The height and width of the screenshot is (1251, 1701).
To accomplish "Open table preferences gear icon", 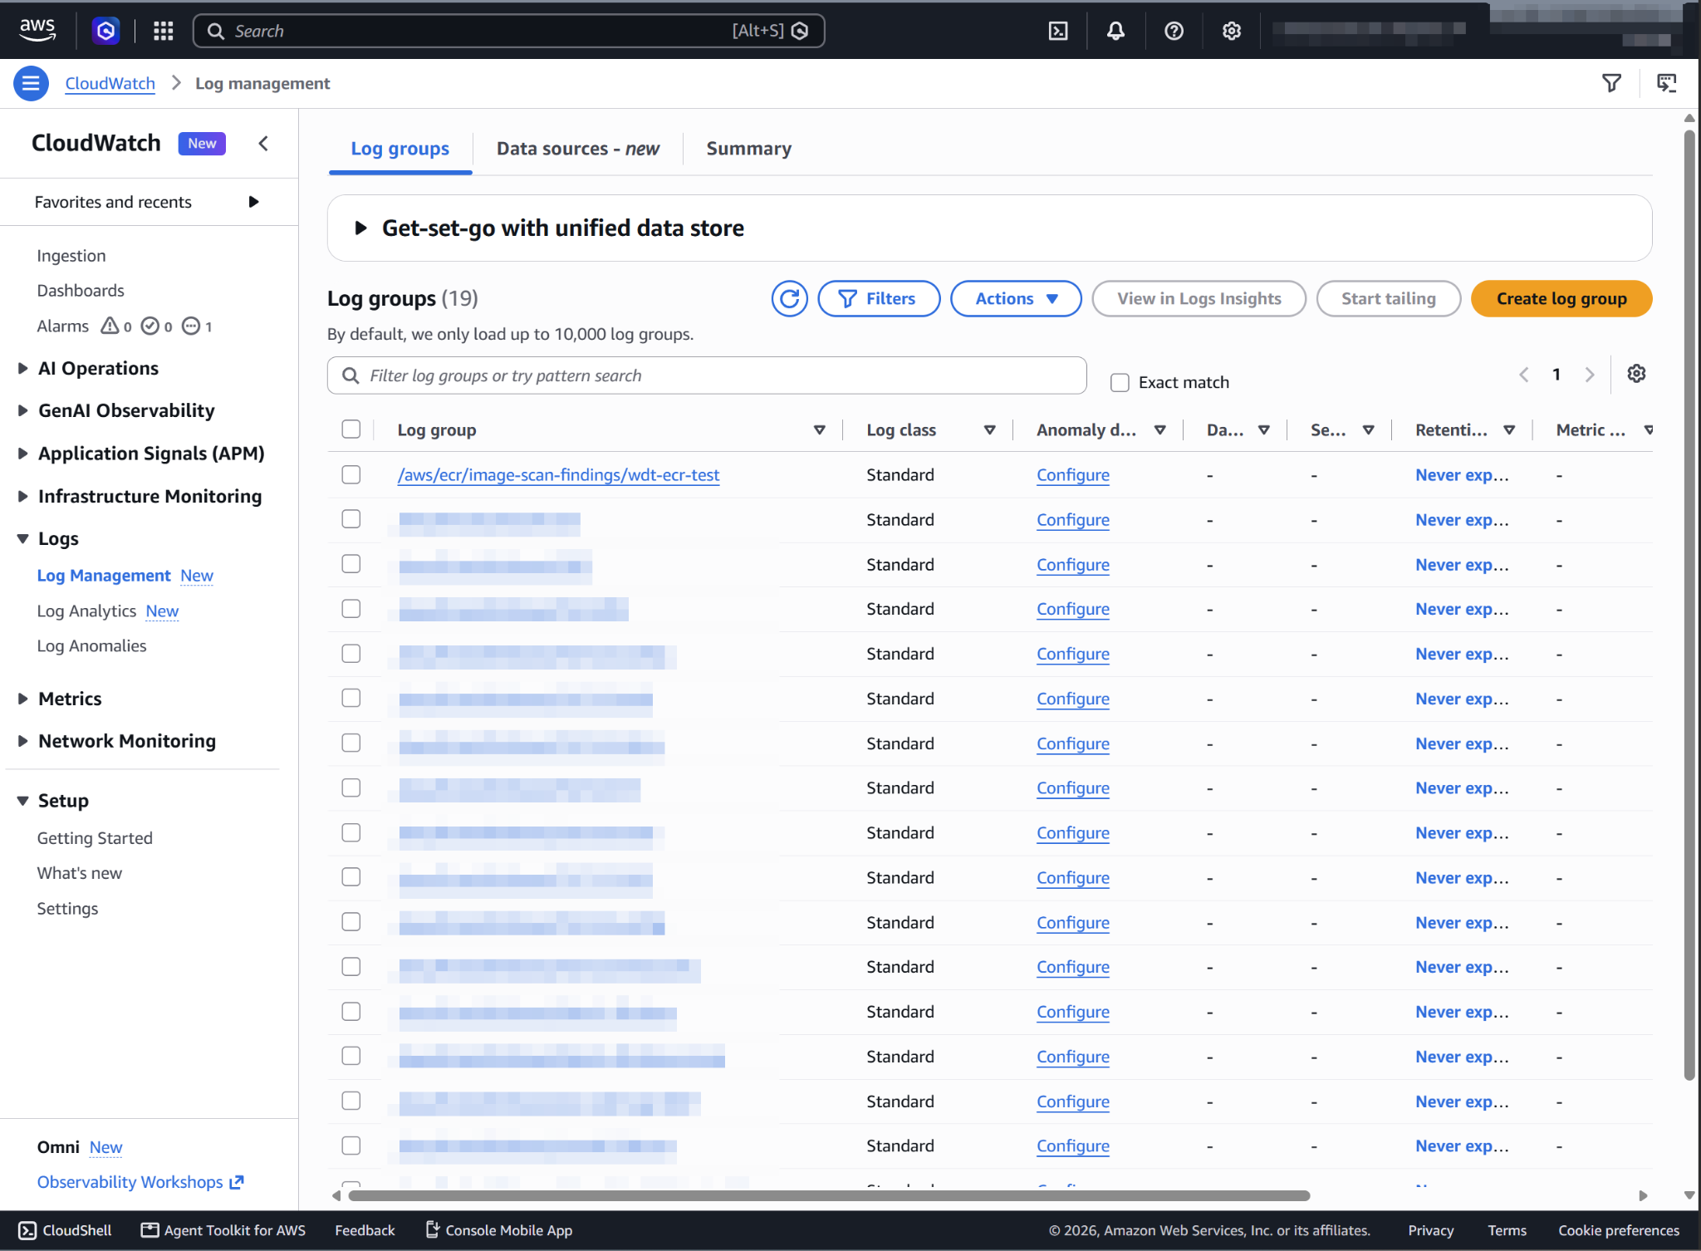I will 1636,374.
